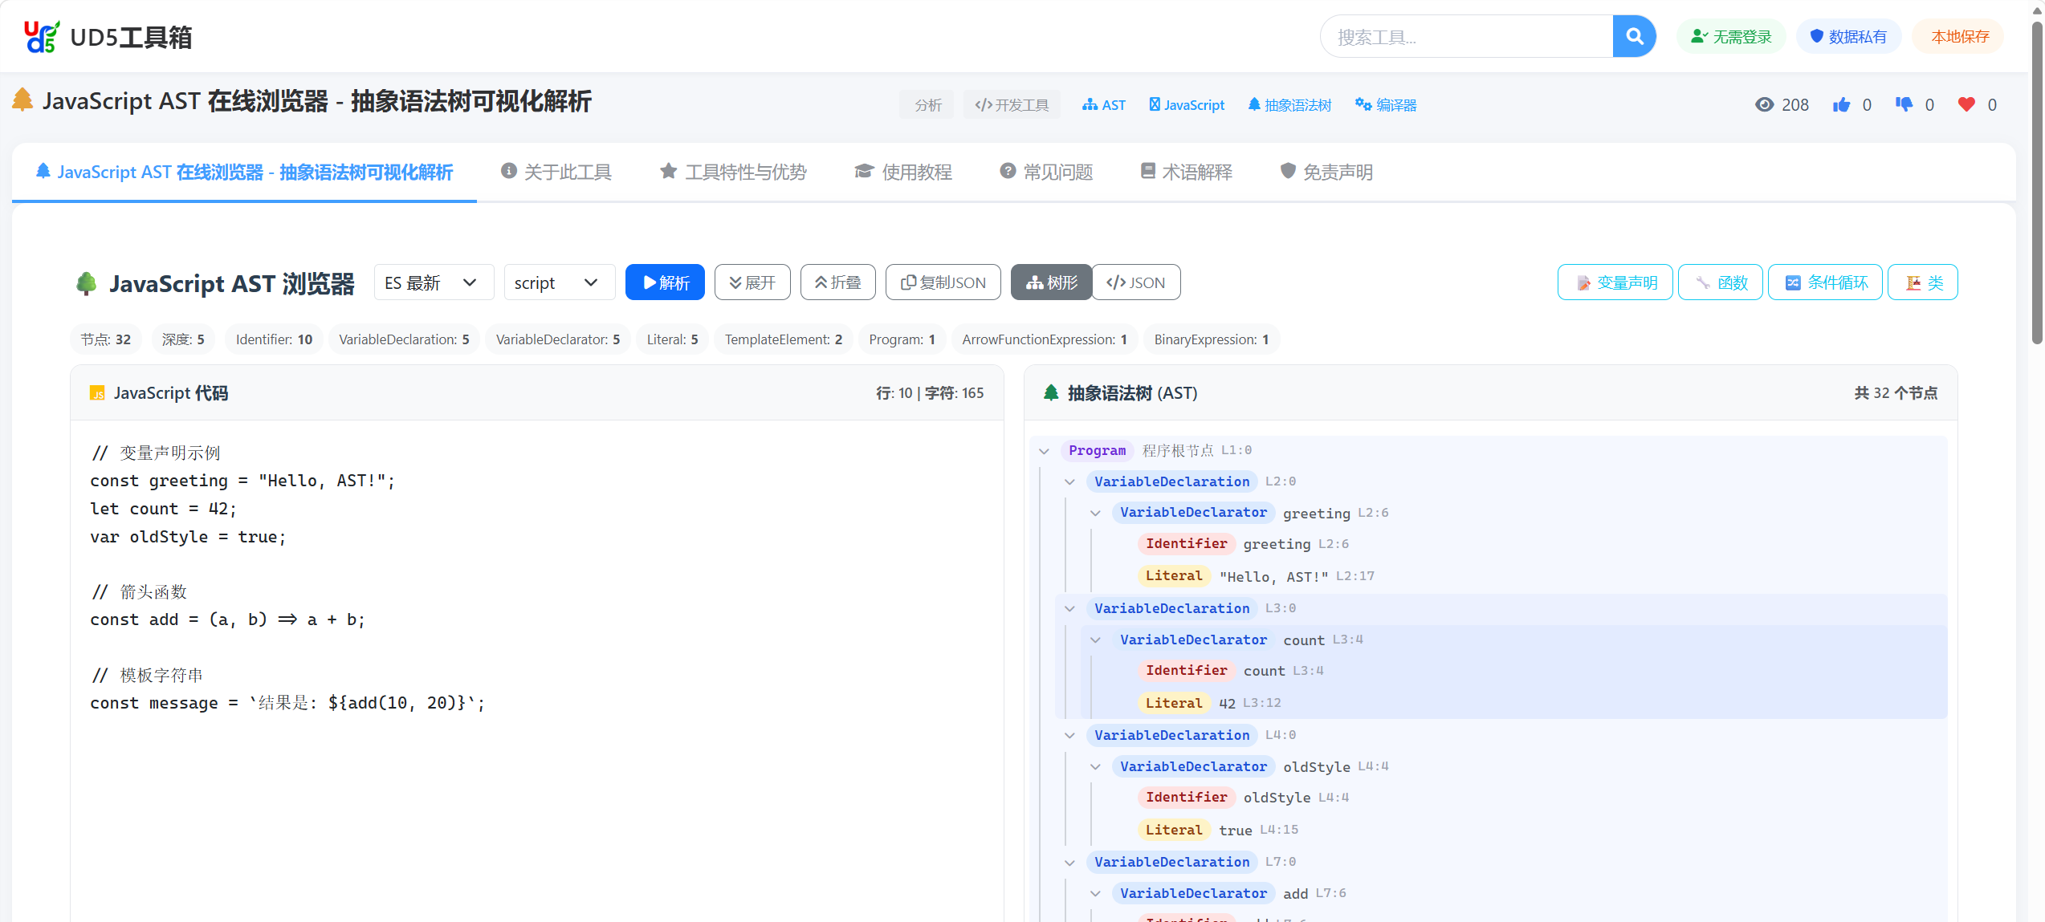
Task: Click the ArrowFunctionExpression: 1 stat chip
Action: (x=1045, y=339)
